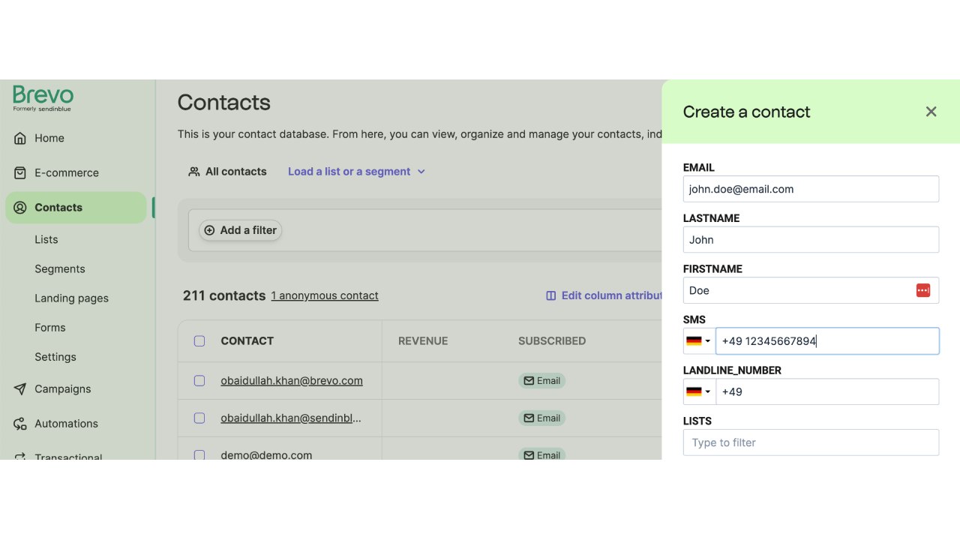Click the Email badge for obaidullah.khan@brevo.com

tap(541, 381)
